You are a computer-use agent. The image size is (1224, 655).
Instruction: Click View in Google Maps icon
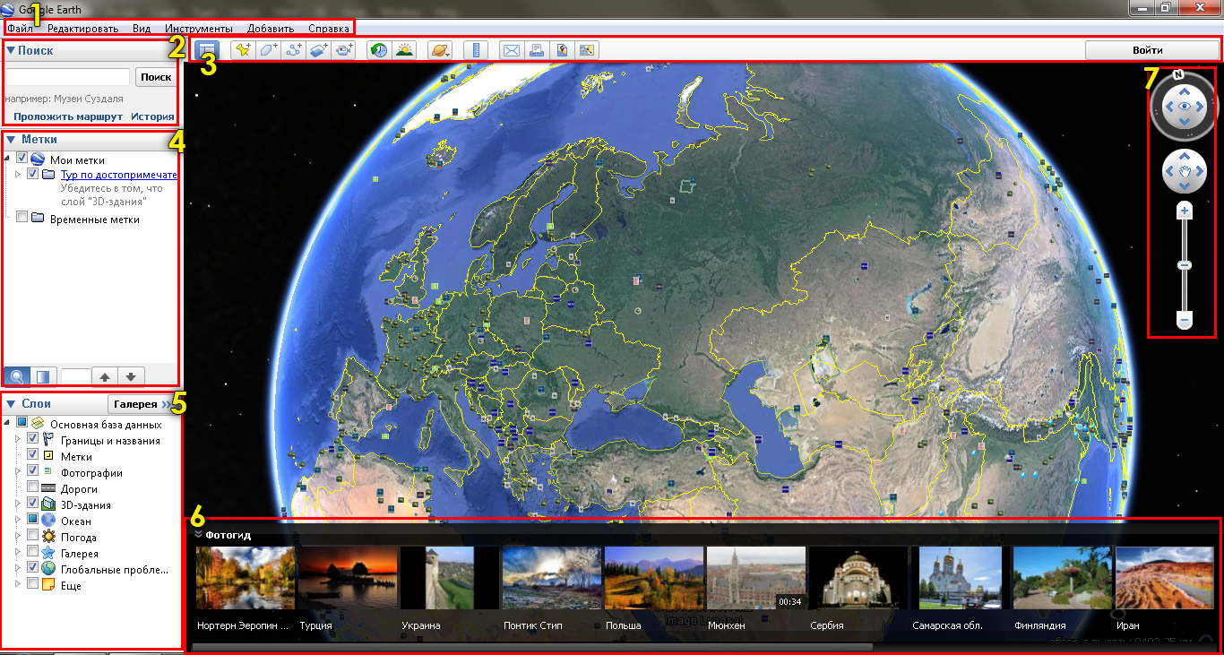[588, 50]
